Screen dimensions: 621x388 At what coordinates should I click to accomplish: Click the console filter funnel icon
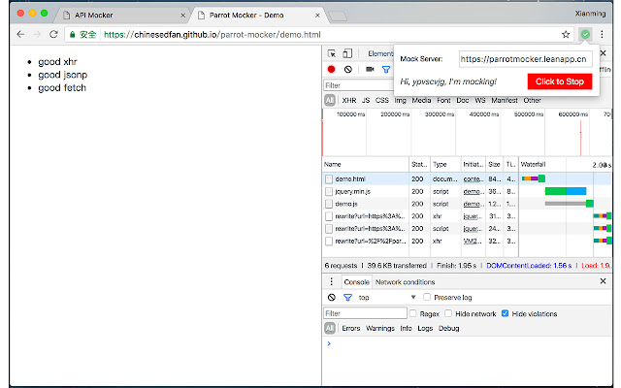[x=347, y=298]
